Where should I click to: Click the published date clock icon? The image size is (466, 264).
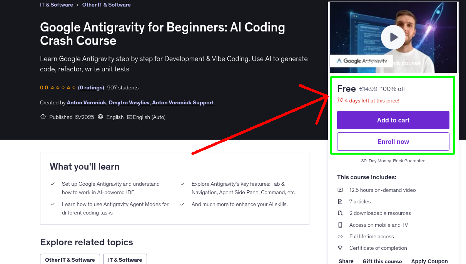tap(43, 117)
